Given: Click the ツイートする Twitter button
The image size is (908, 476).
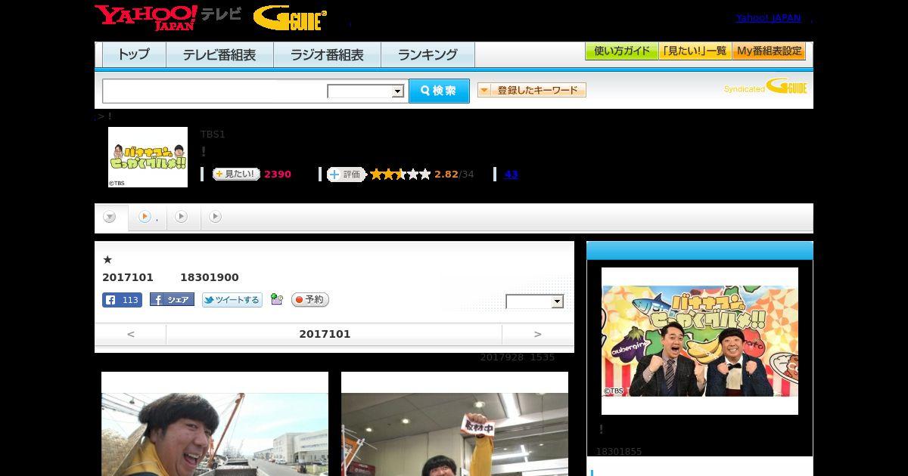Looking at the screenshot, I should pos(232,300).
